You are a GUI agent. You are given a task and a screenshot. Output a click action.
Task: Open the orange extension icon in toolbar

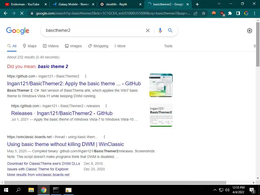(x=214, y=13)
